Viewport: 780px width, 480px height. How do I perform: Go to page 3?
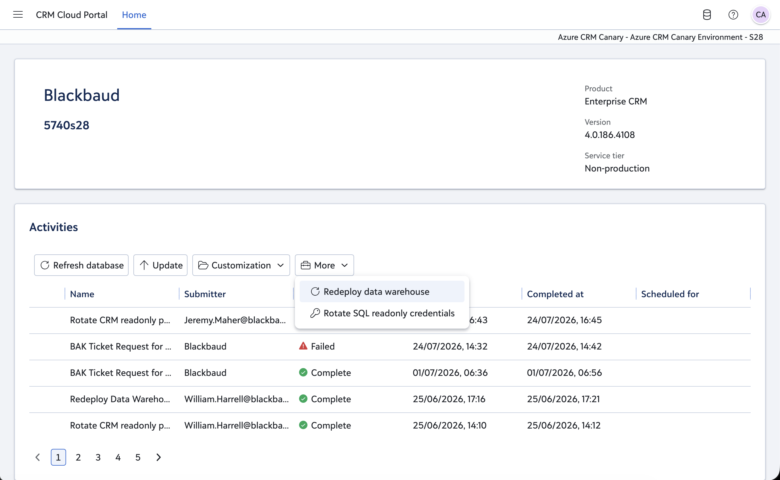tap(98, 457)
